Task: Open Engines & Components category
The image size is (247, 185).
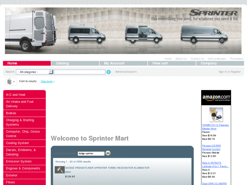Action: [24, 168]
